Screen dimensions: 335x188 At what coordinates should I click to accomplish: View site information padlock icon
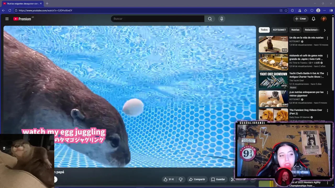[16, 10]
